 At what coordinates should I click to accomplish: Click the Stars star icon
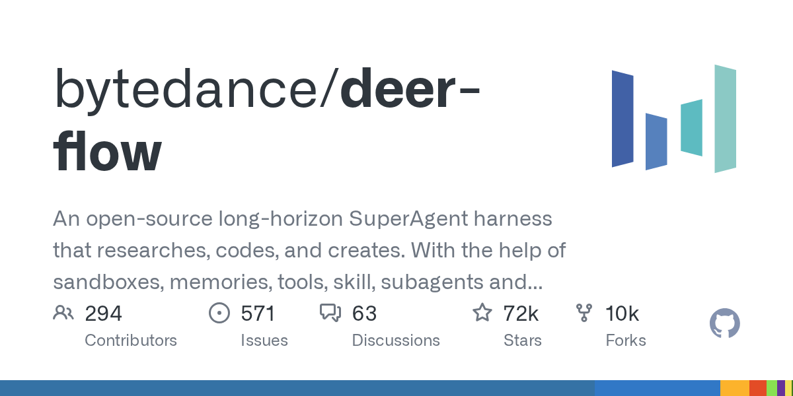[482, 313]
